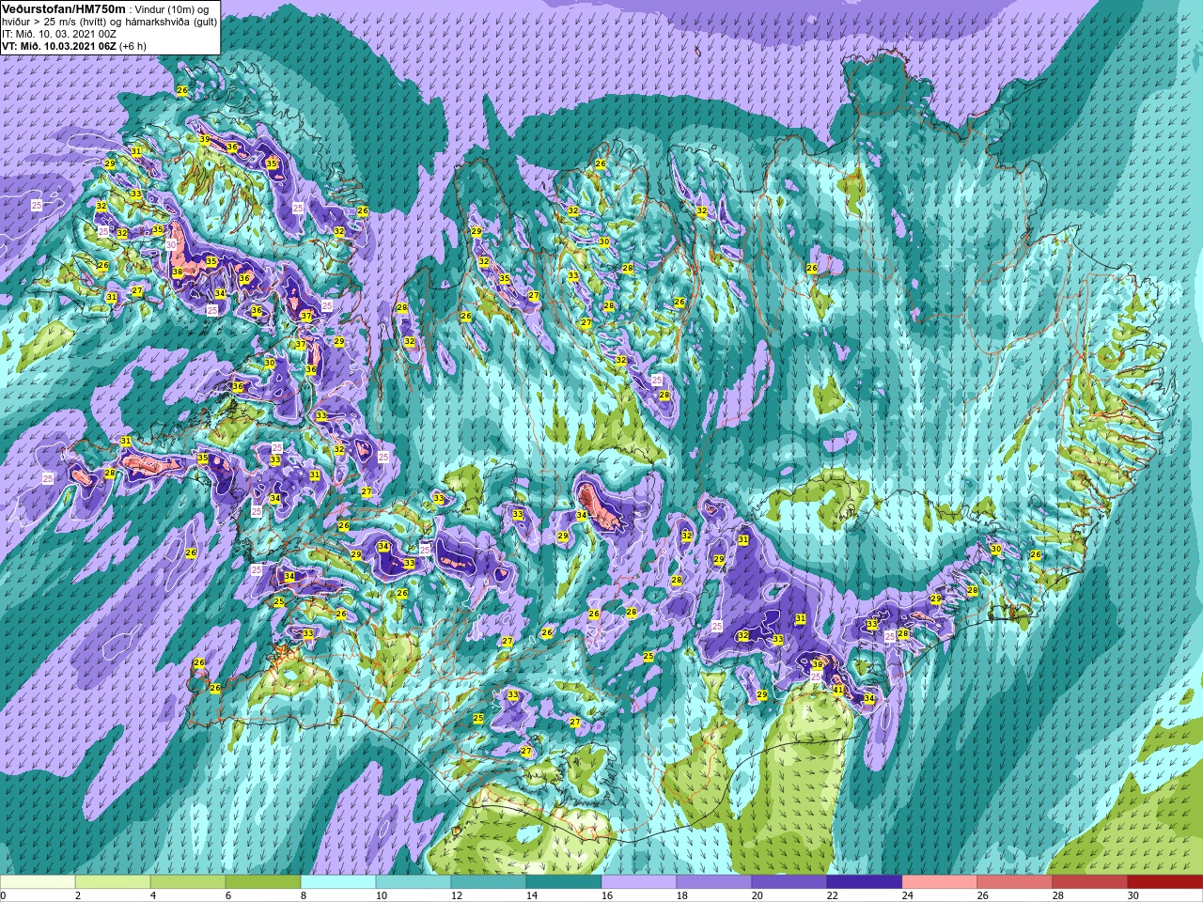Pick the 20–22 m/s purple legend swatch
This screenshot has height=902, width=1203.
[x=789, y=882]
